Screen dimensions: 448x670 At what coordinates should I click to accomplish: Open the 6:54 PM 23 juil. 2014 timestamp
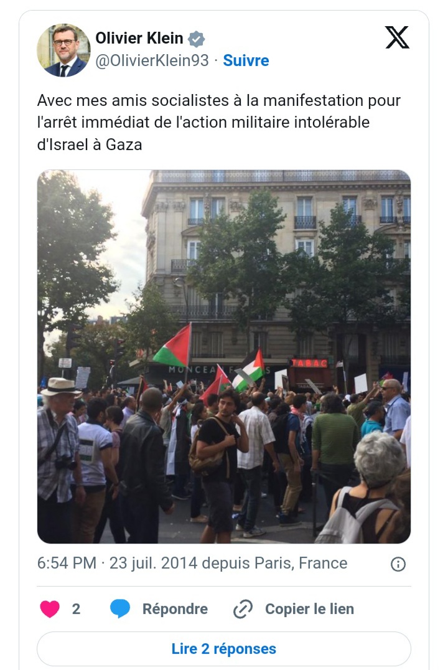pos(118,563)
